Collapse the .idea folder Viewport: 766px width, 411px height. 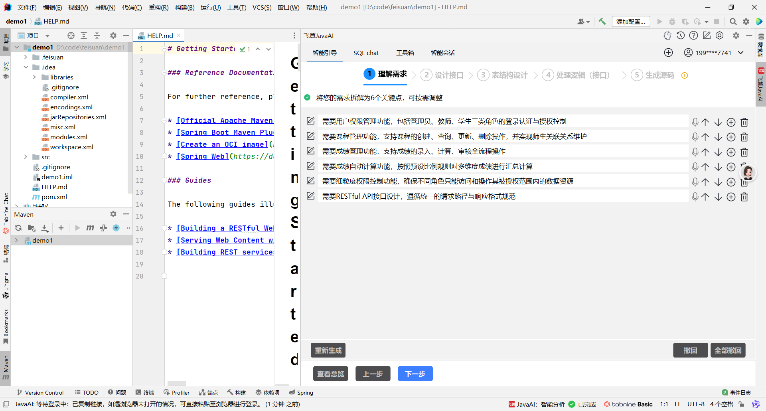coord(26,67)
